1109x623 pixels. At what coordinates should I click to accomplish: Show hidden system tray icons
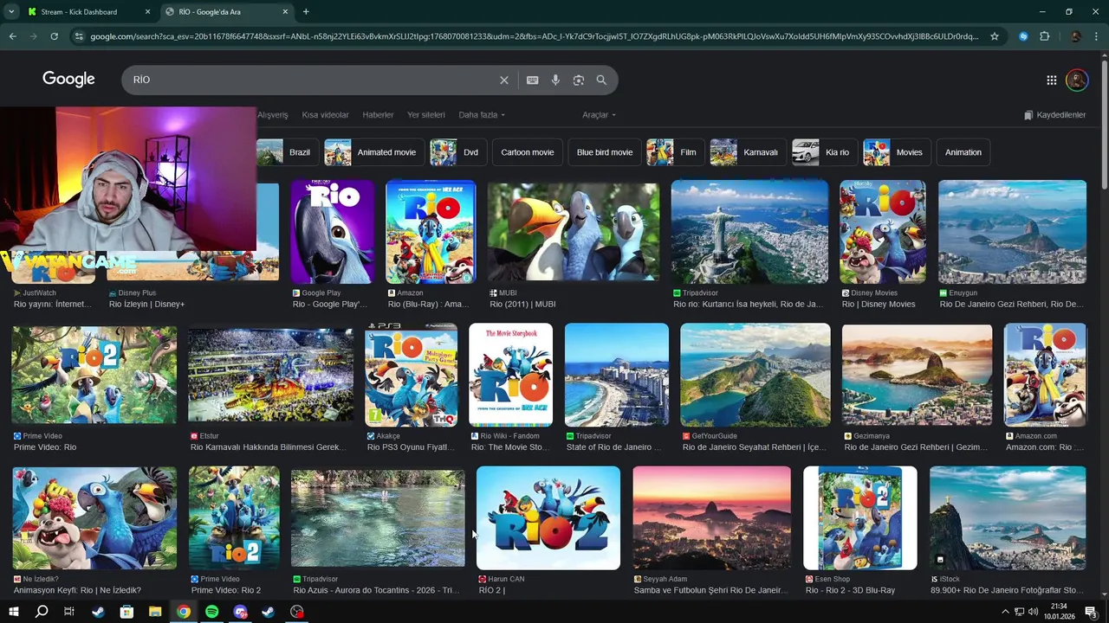[x=1005, y=612]
